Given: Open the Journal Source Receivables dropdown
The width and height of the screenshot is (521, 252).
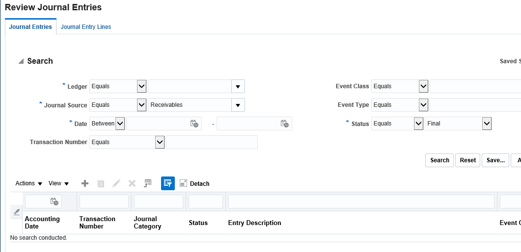Looking at the screenshot, I should coord(238,105).
